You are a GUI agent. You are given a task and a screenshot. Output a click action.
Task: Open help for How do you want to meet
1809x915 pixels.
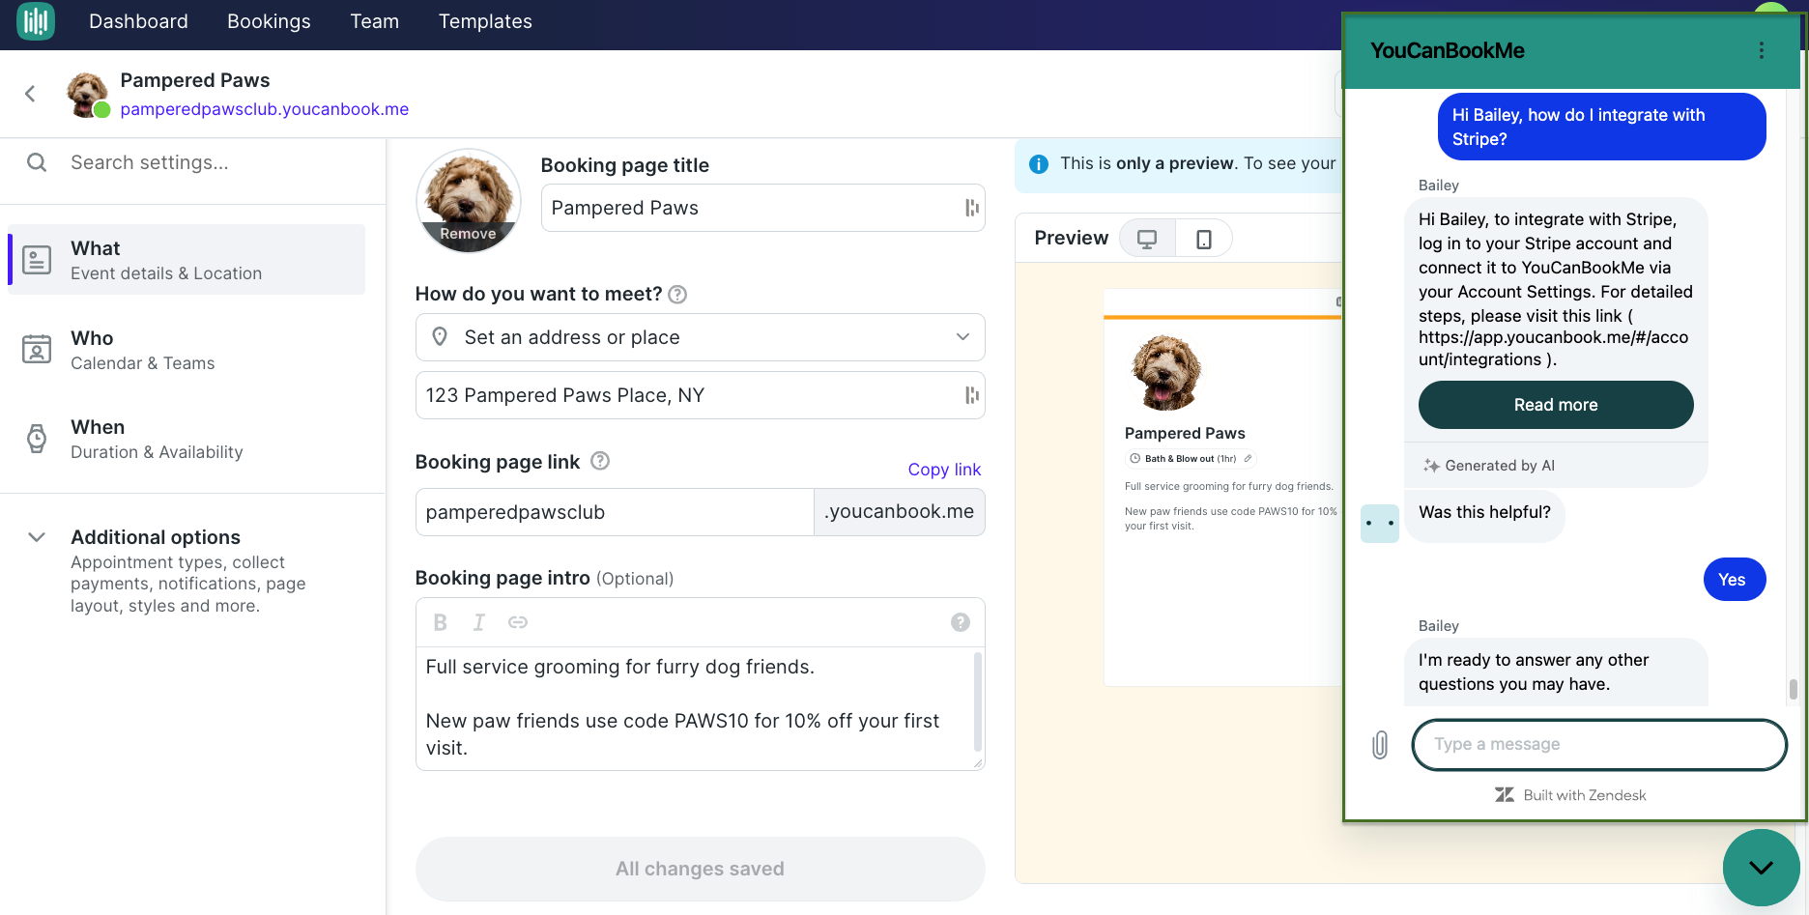[x=678, y=295]
